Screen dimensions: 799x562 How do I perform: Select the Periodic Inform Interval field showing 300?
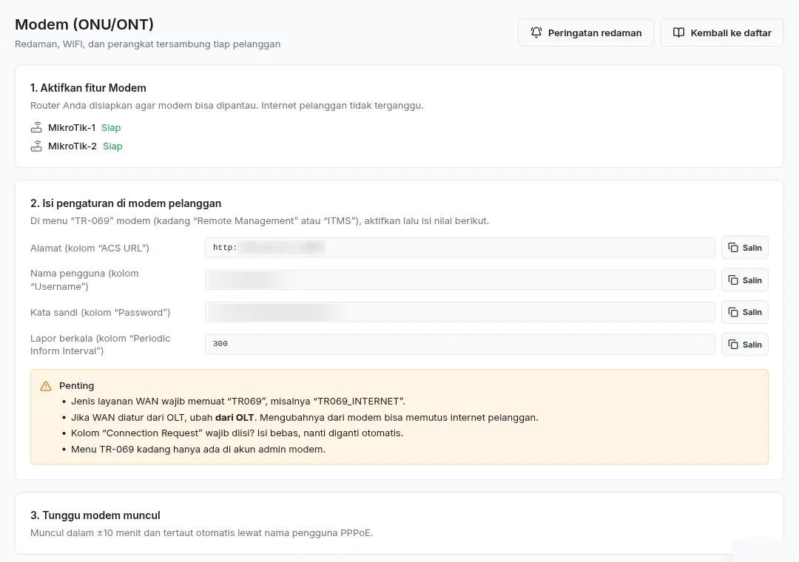pos(460,344)
